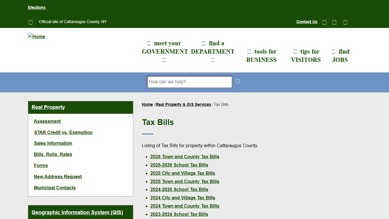
Task: Open the tips for VISITORS navigation item
Action: 306,56
